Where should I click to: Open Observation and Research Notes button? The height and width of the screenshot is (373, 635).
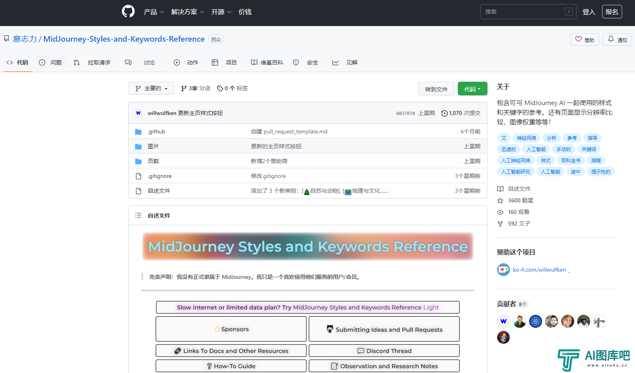[x=384, y=366]
